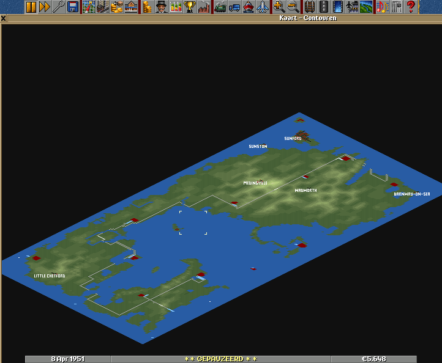Open save game floppy disk icon
442x363 pixels.
point(73,7)
